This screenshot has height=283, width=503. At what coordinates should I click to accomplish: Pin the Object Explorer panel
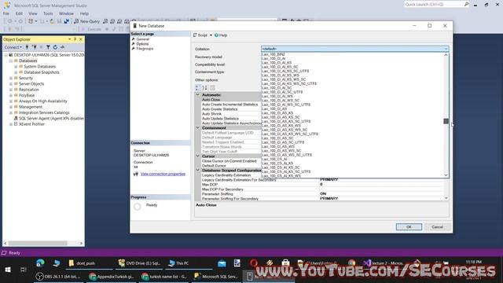pyautogui.click(x=75, y=39)
